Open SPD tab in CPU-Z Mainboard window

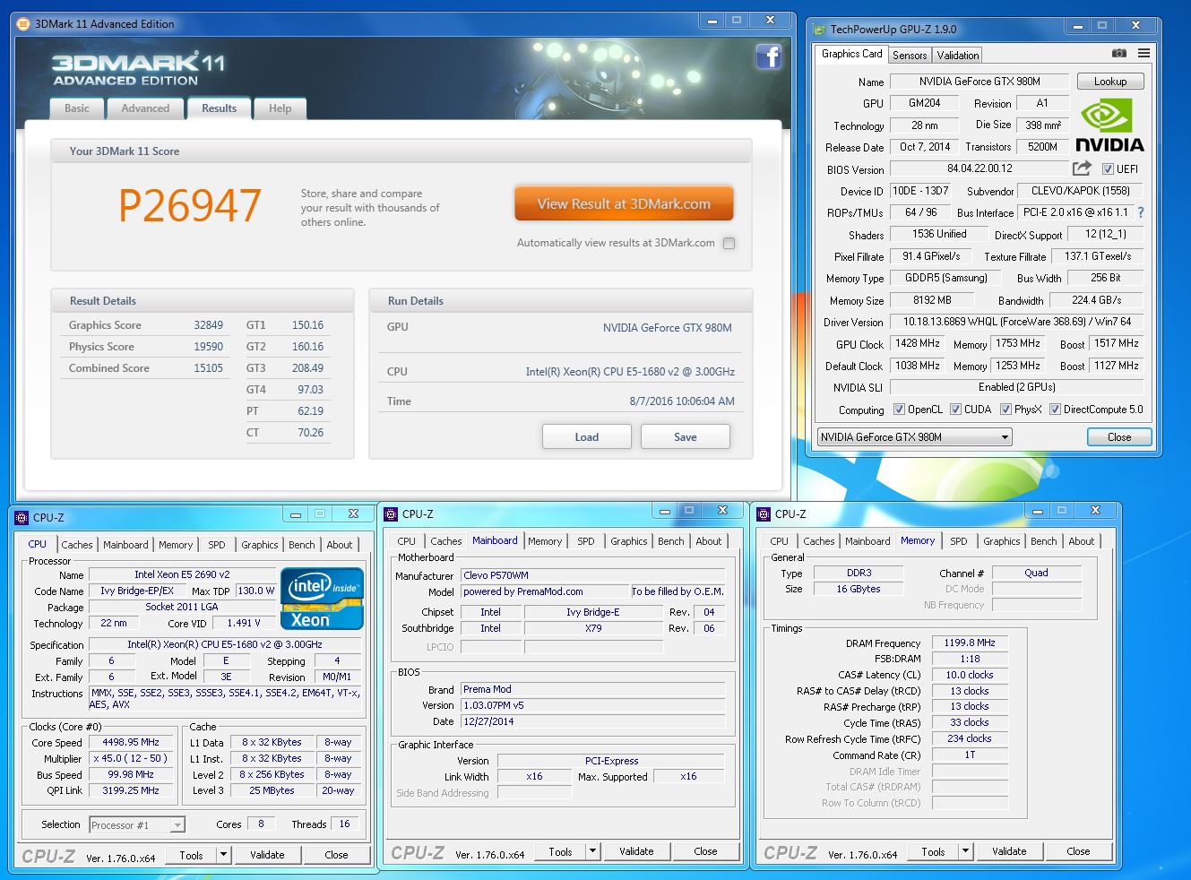(586, 541)
